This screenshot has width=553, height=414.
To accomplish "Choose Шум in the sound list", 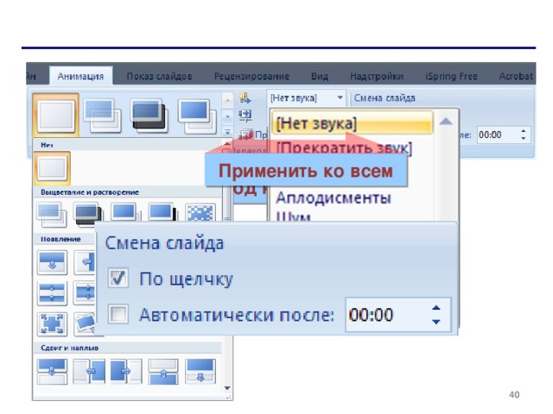I will 293,216.
